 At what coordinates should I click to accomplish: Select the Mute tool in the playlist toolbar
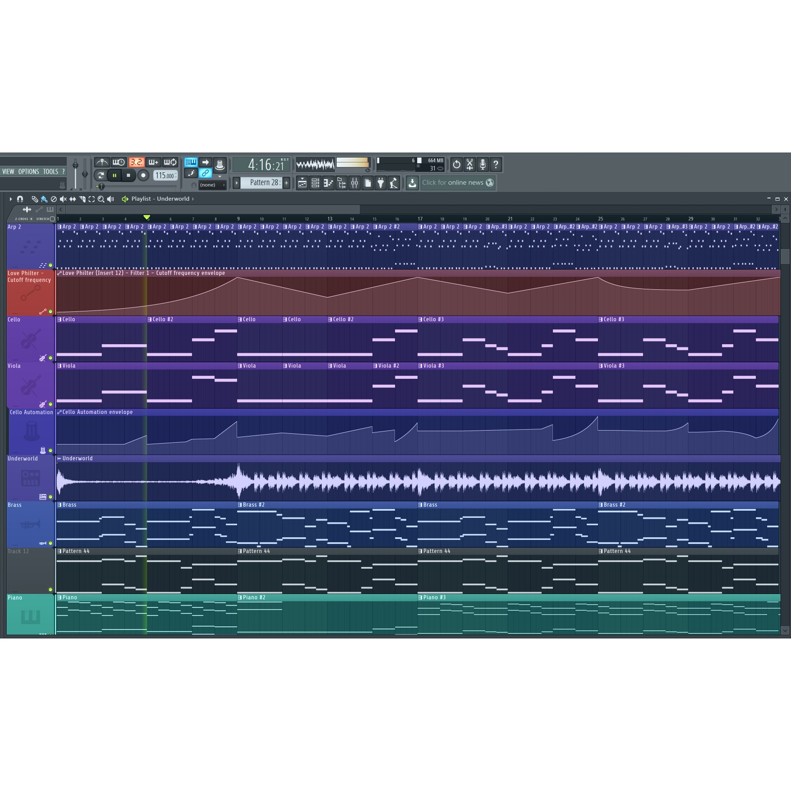(x=63, y=199)
